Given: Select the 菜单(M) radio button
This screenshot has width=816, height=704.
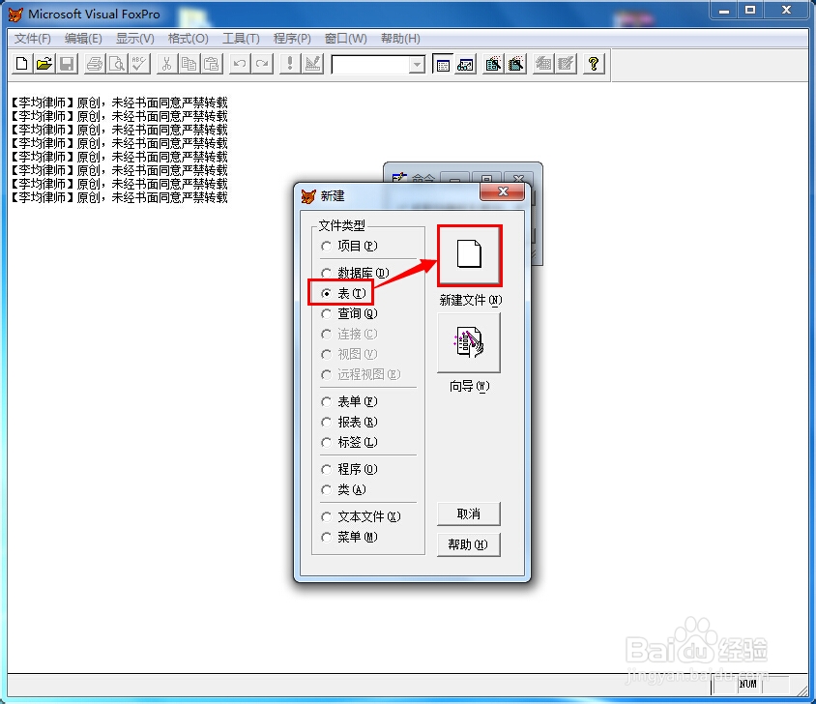Looking at the screenshot, I should point(326,538).
